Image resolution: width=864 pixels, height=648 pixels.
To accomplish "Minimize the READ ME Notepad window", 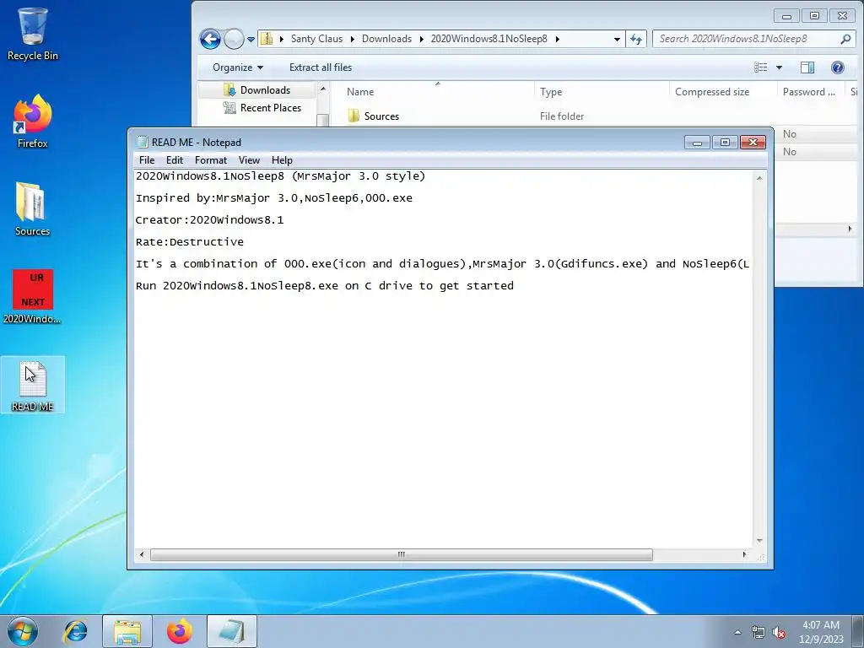I will 697,142.
